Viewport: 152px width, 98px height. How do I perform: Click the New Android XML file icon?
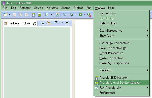tap(57, 15)
